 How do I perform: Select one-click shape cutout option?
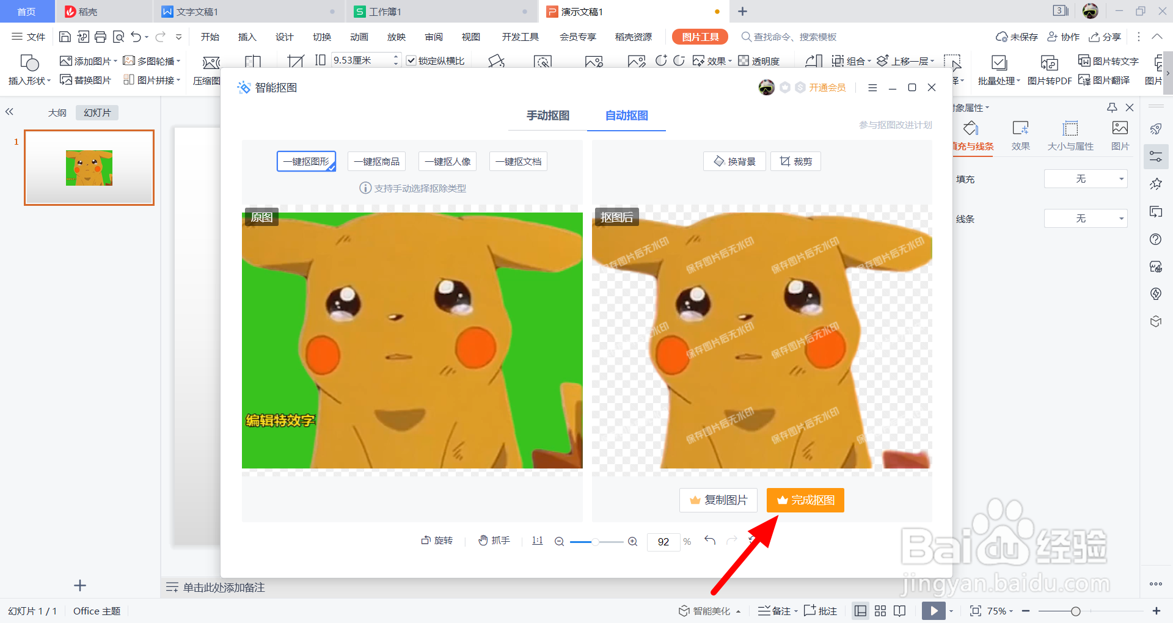point(306,161)
